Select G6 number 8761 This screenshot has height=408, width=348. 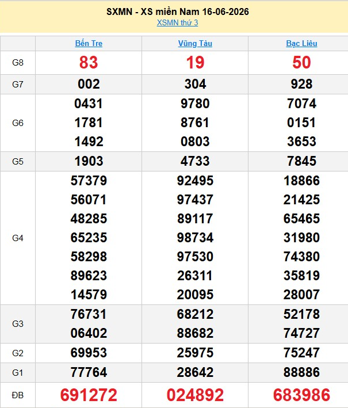(x=195, y=123)
